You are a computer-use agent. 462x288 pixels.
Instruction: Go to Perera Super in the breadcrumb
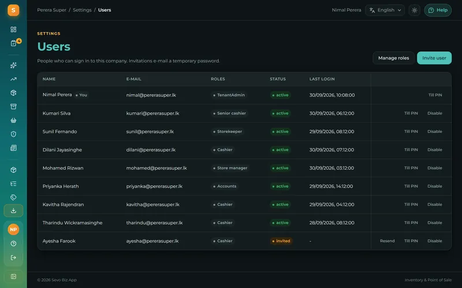(51, 10)
